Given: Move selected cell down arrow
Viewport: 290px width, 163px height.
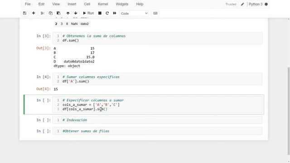Looking at the screenshot, I should pos(76,13).
